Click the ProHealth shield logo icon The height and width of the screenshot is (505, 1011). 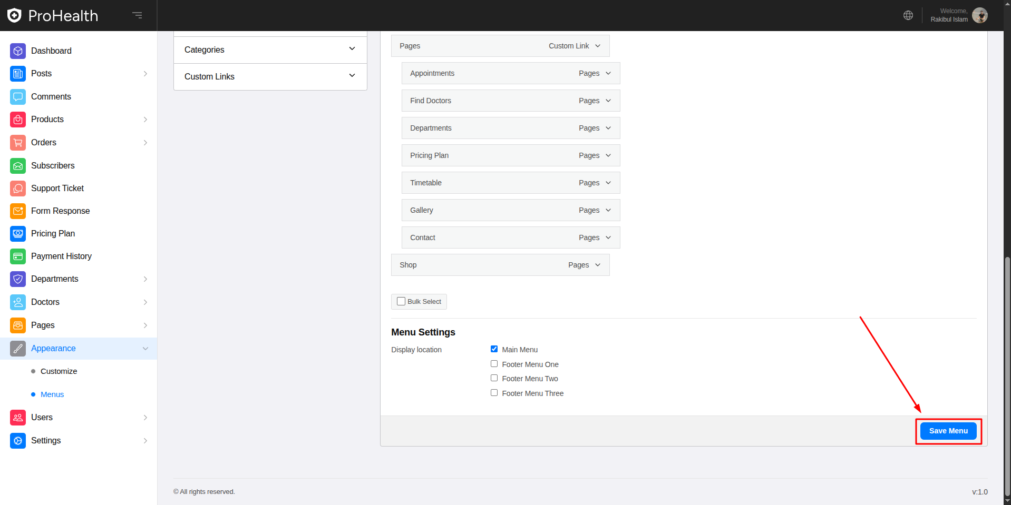(x=14, y=15)
